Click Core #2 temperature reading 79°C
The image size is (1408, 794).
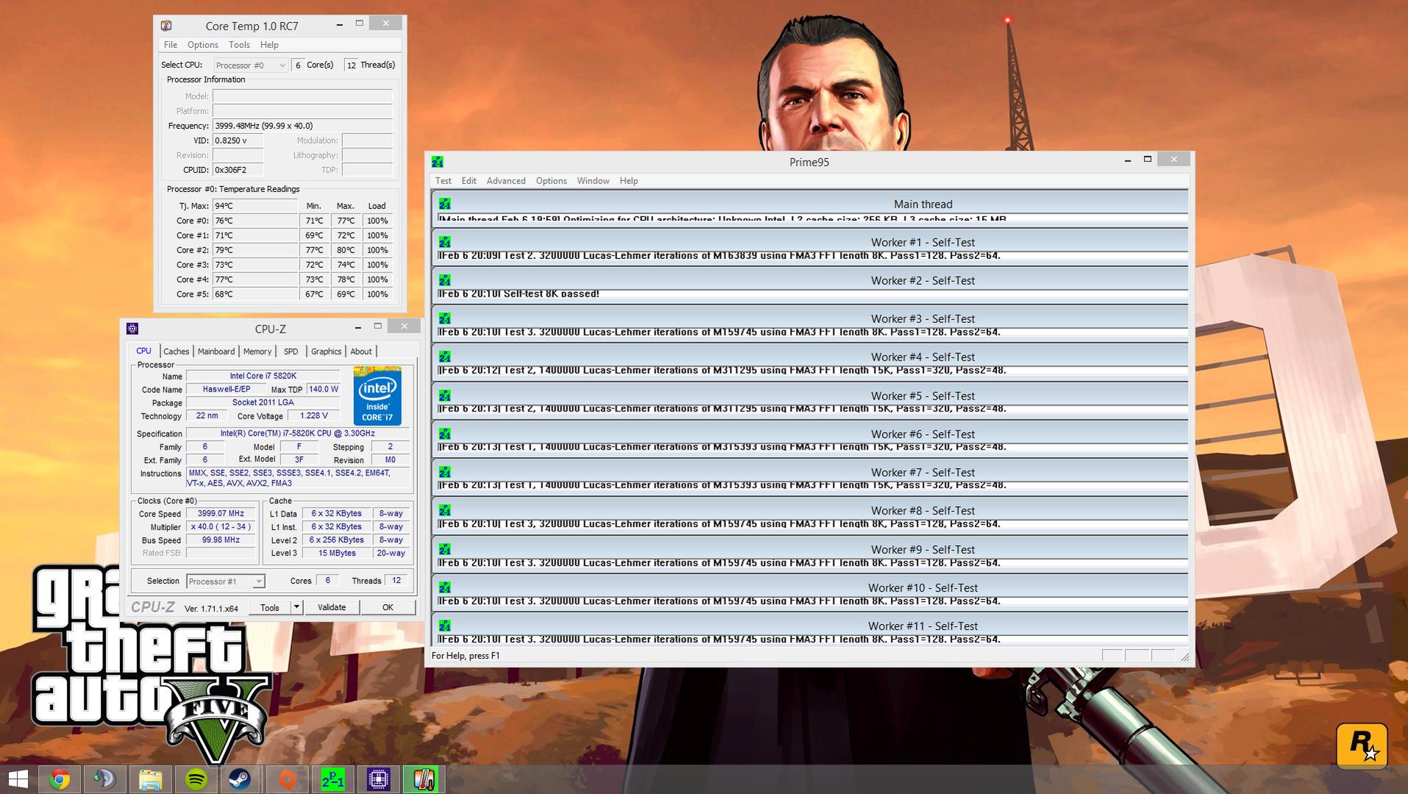tap(255, 250)
